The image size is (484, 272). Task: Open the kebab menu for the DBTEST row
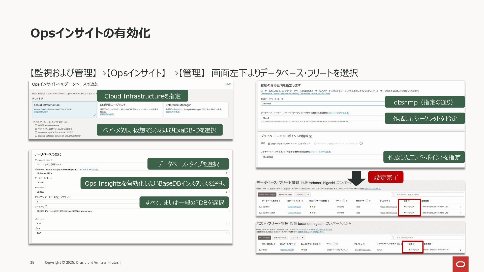point(460,207)
